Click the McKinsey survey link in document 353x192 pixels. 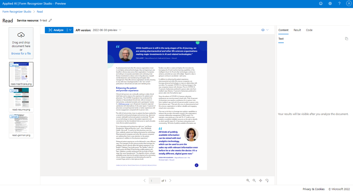point(124,104)
